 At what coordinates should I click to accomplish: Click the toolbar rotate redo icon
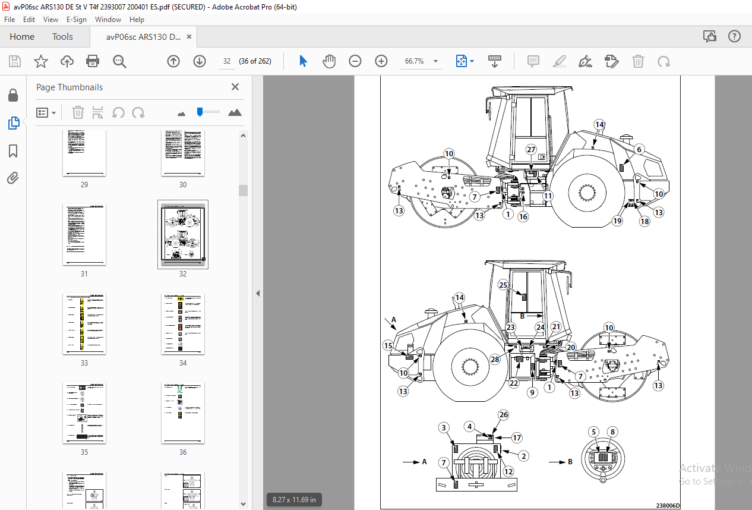[663, 61]
